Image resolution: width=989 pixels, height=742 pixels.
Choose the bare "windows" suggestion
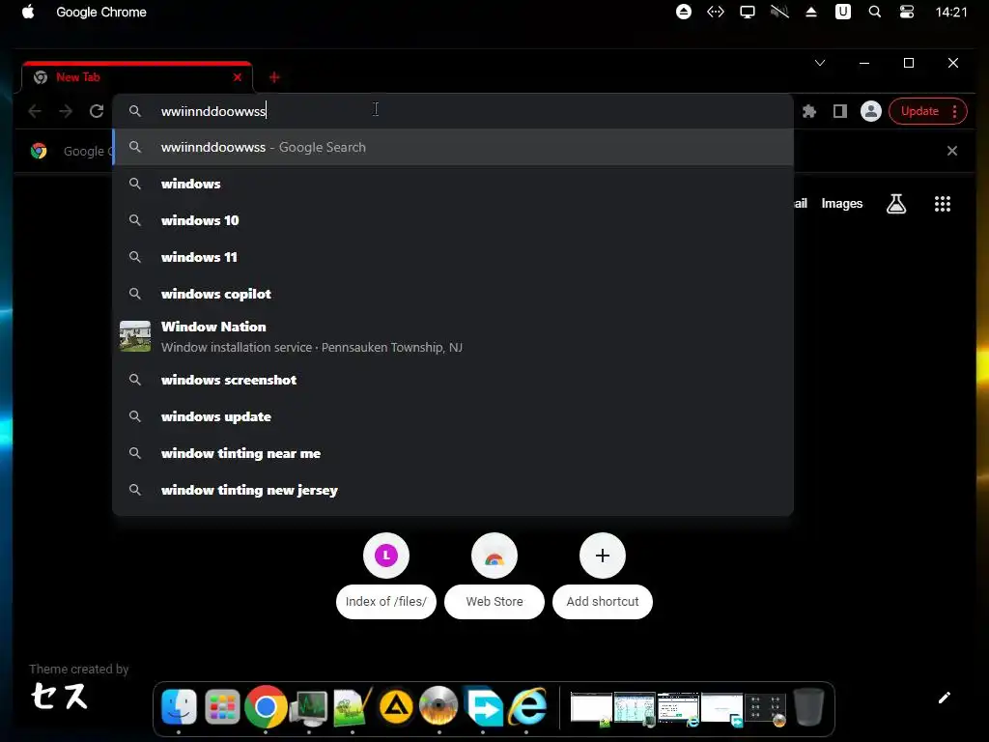pyautogui.click(x=453, y=184)
